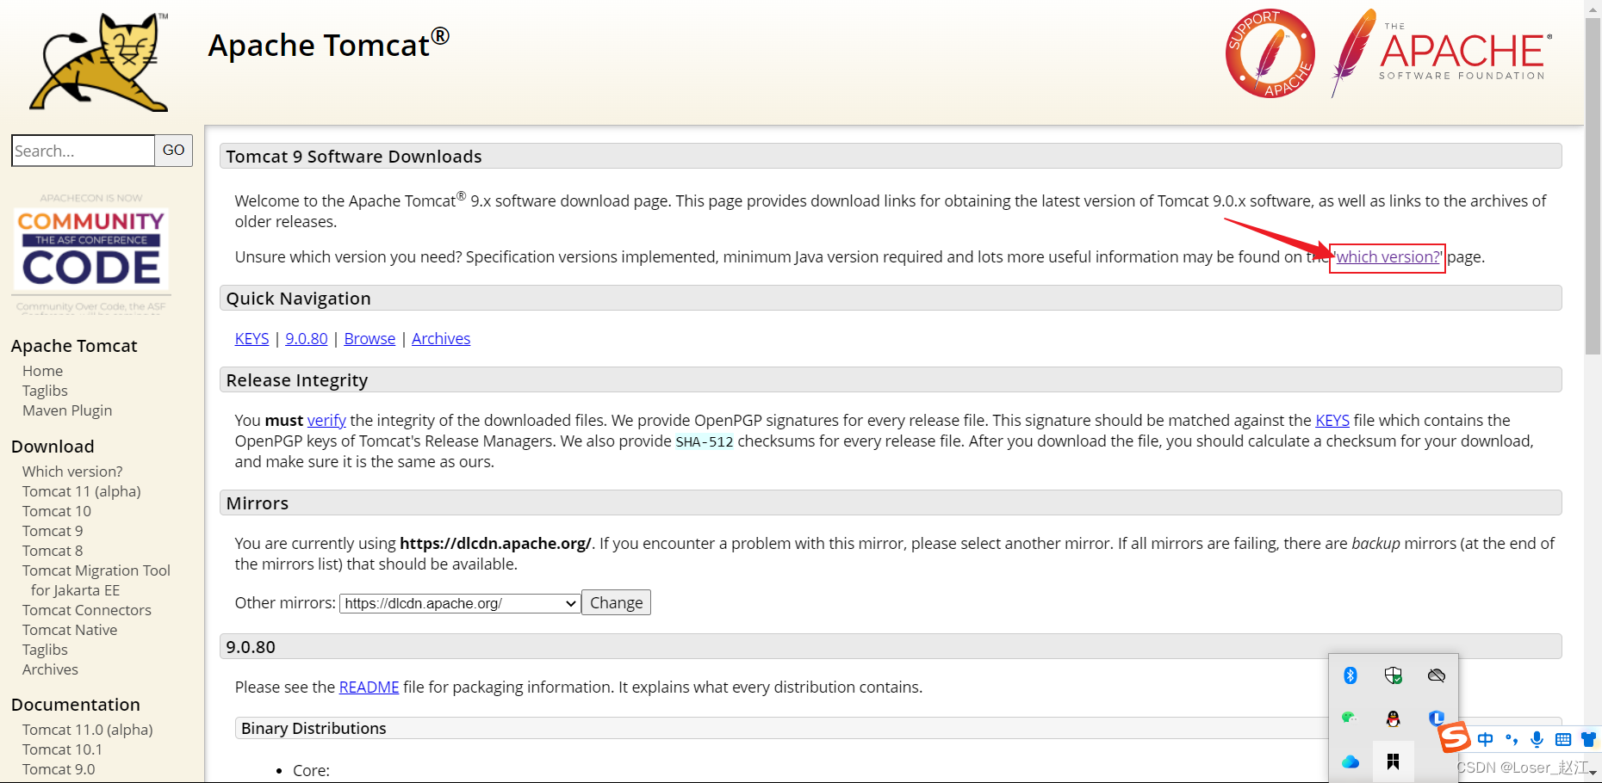Image resolution: width=1602 pixels, height=783 pixels.
Task: Open Archives link in Quick Navigation
Action: click(441, 339)
